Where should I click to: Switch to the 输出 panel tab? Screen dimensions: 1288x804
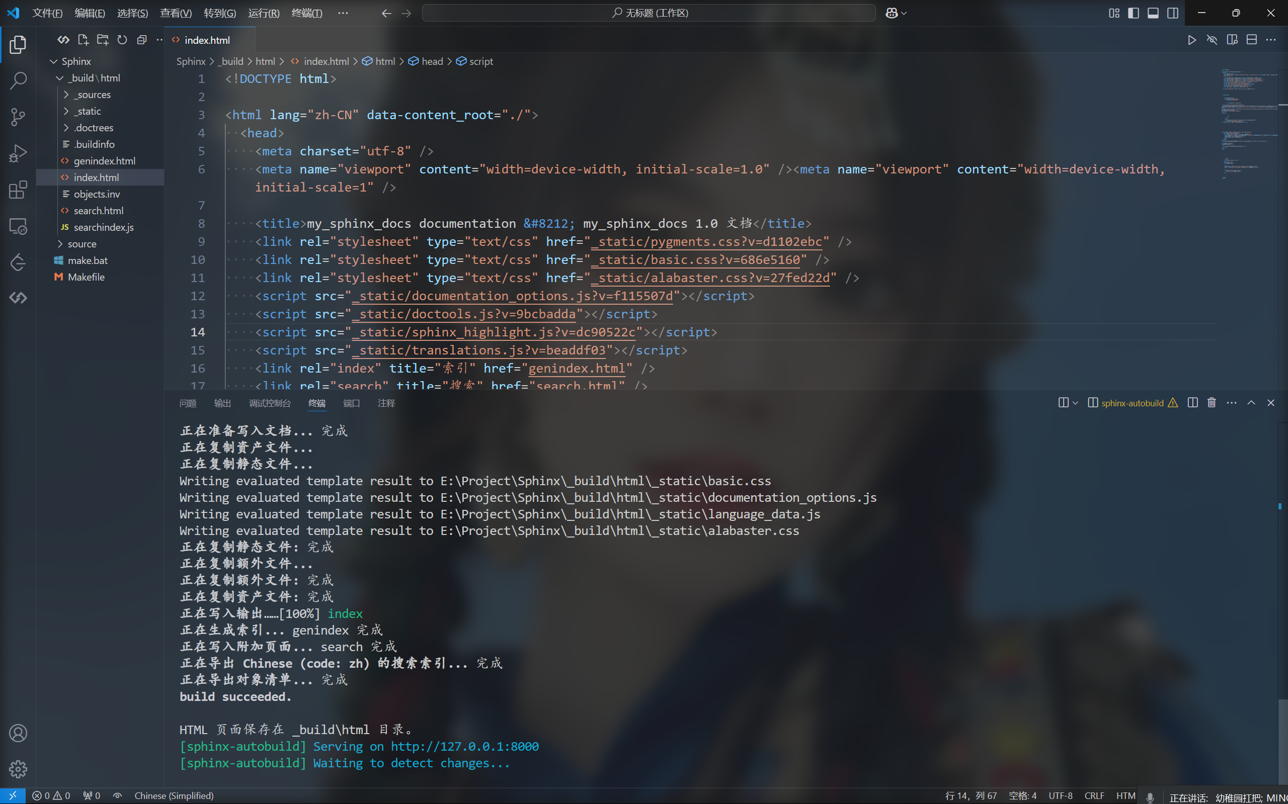tap(222, 403)
